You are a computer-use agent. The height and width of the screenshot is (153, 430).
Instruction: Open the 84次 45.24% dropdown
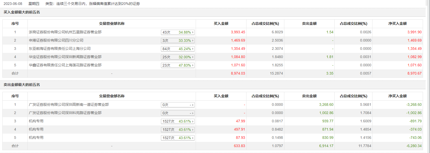(193, 49)
